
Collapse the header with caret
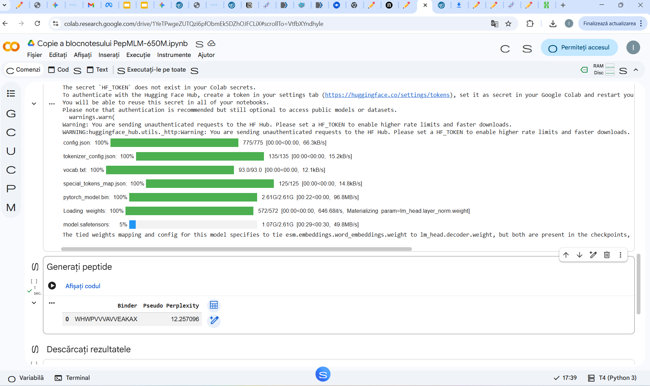(636, 70)
